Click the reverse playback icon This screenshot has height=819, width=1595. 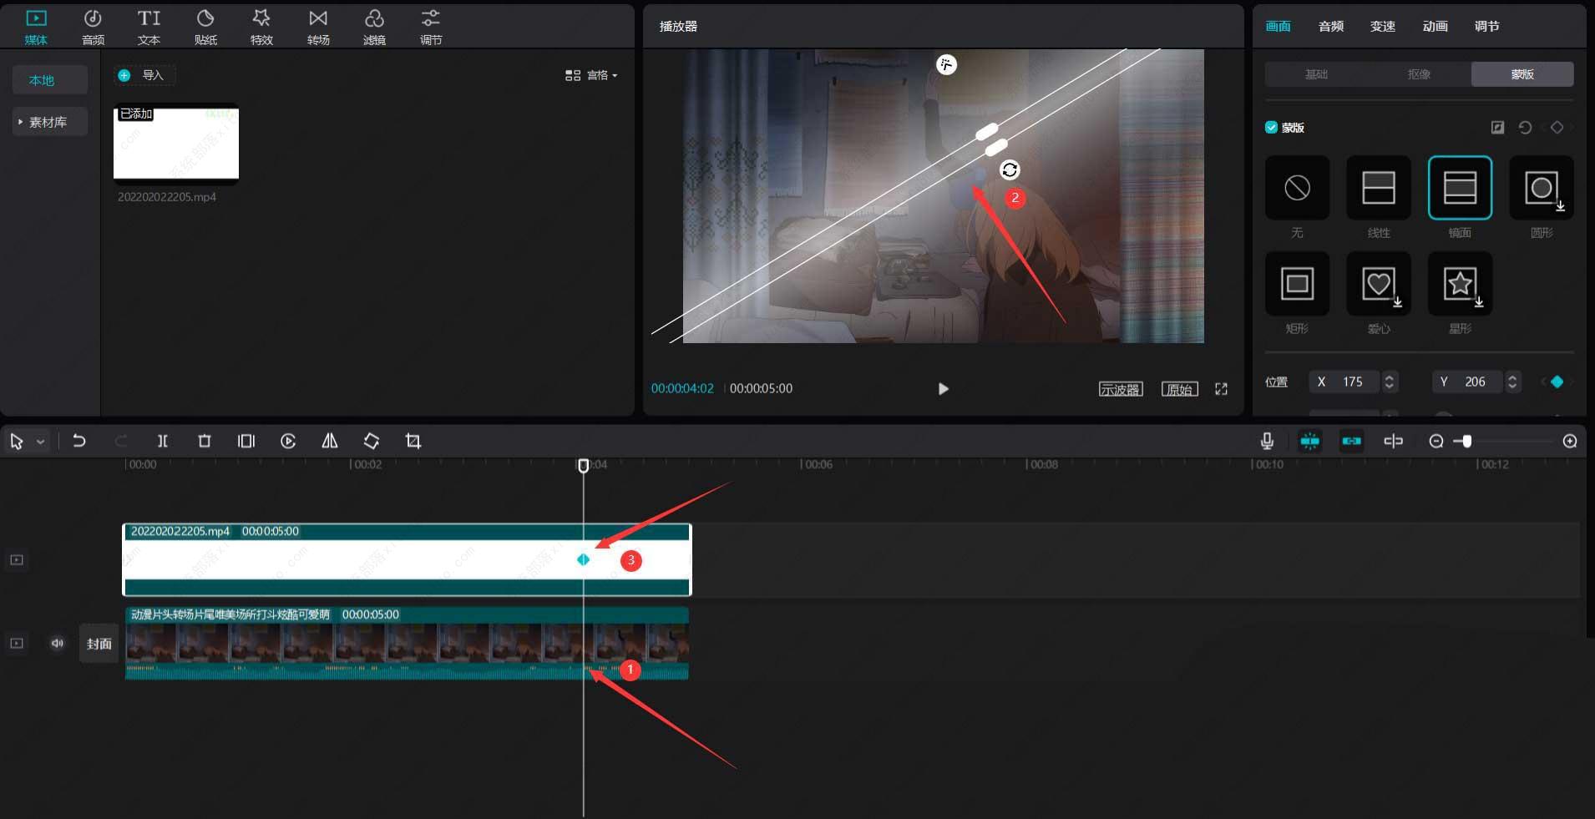pyautogui.click(x=288, y=441)
